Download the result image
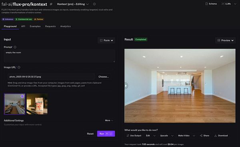The width and height of the screenshot is (240, 147). click(221, 136)
